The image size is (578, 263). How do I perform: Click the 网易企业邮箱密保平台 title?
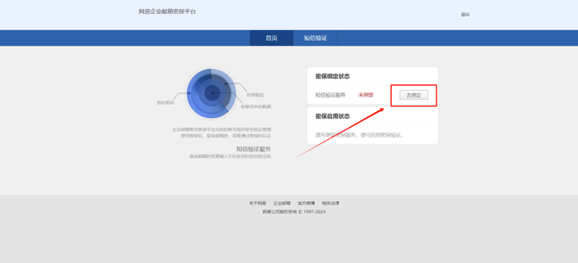tap(167, 12)
